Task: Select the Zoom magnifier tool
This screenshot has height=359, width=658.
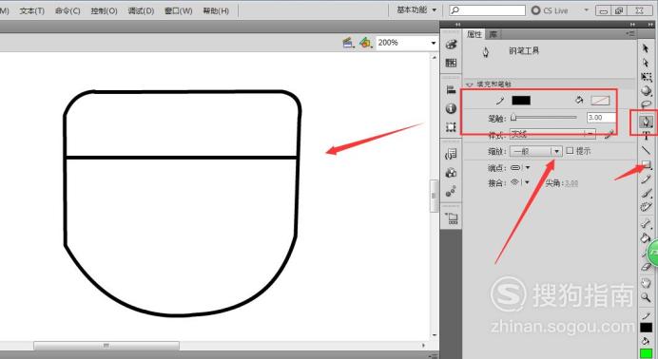Action: [646, 297]
